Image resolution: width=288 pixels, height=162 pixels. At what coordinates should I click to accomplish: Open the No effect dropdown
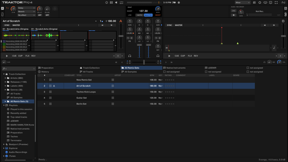point(26,15)
